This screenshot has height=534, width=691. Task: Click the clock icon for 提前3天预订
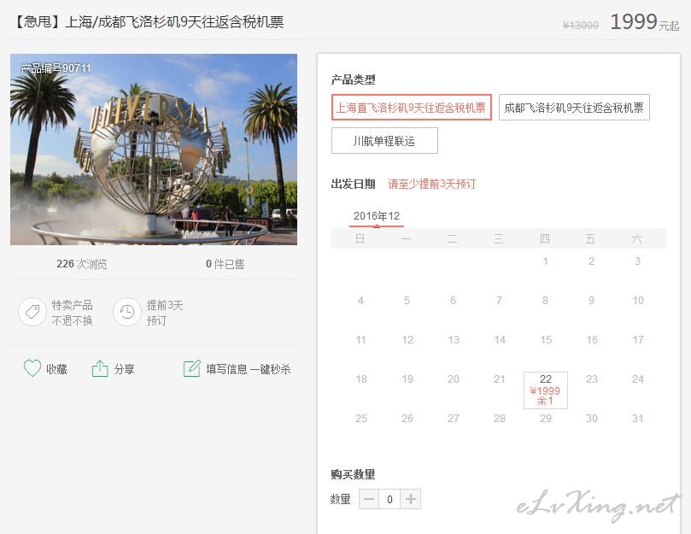pos(127,312)
